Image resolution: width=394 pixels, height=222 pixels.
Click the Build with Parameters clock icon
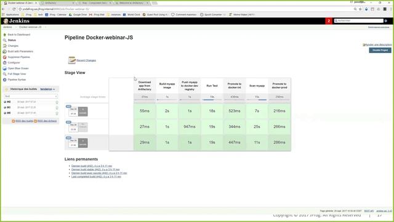[x=4, y=51]
